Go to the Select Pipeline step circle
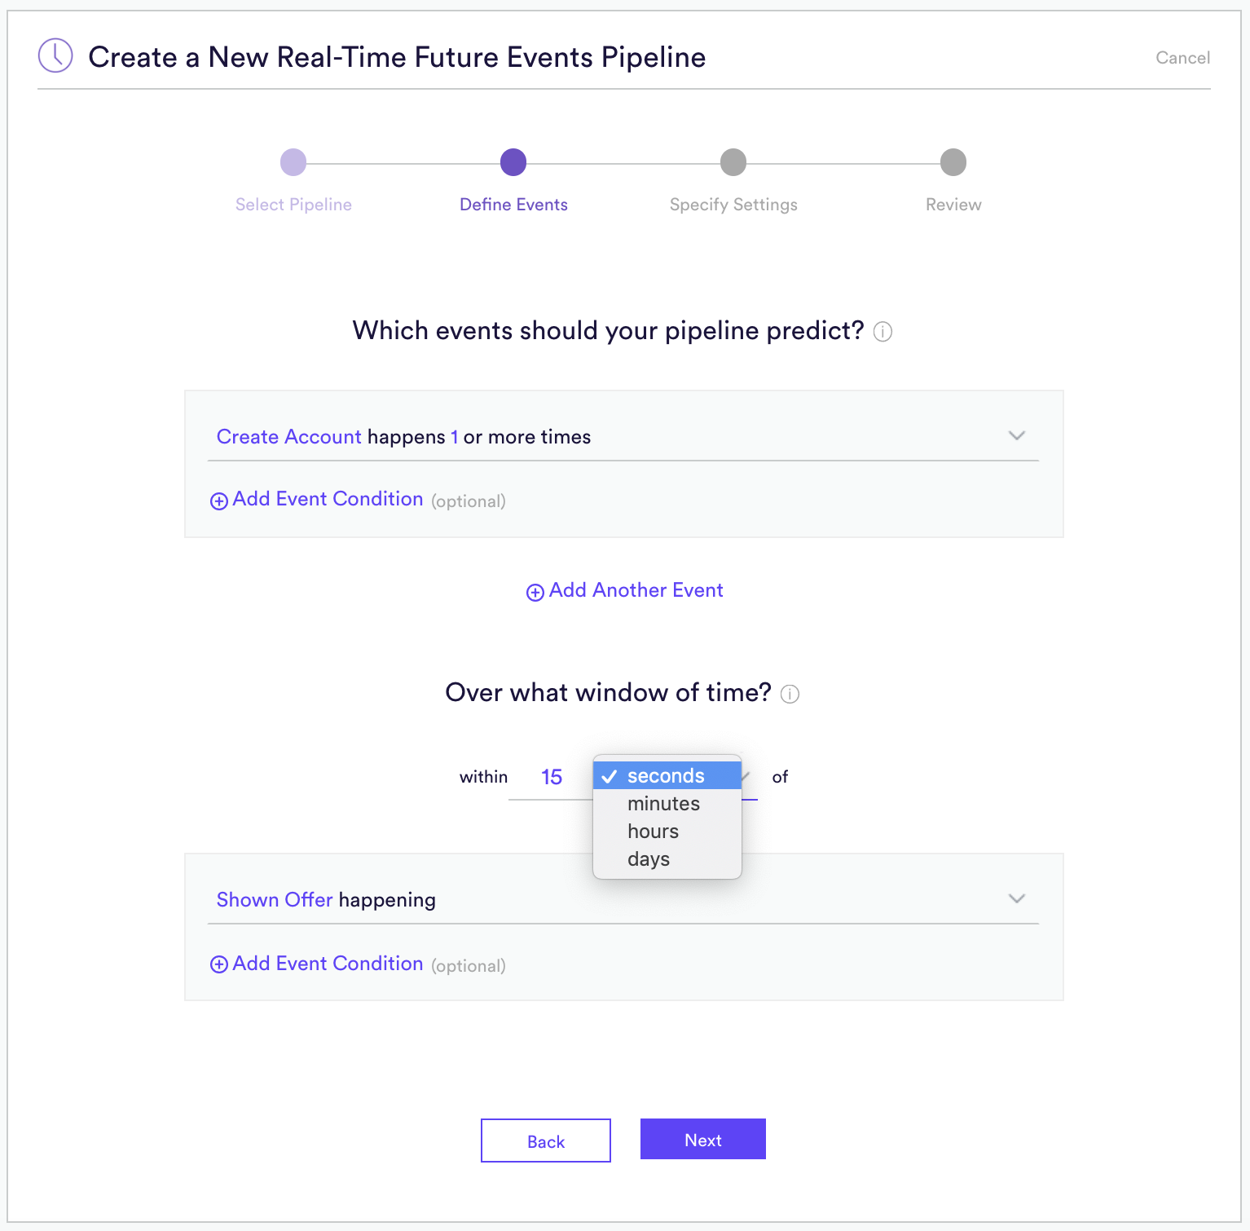This screenshot has width=1250, height=1231. (293, 162)
